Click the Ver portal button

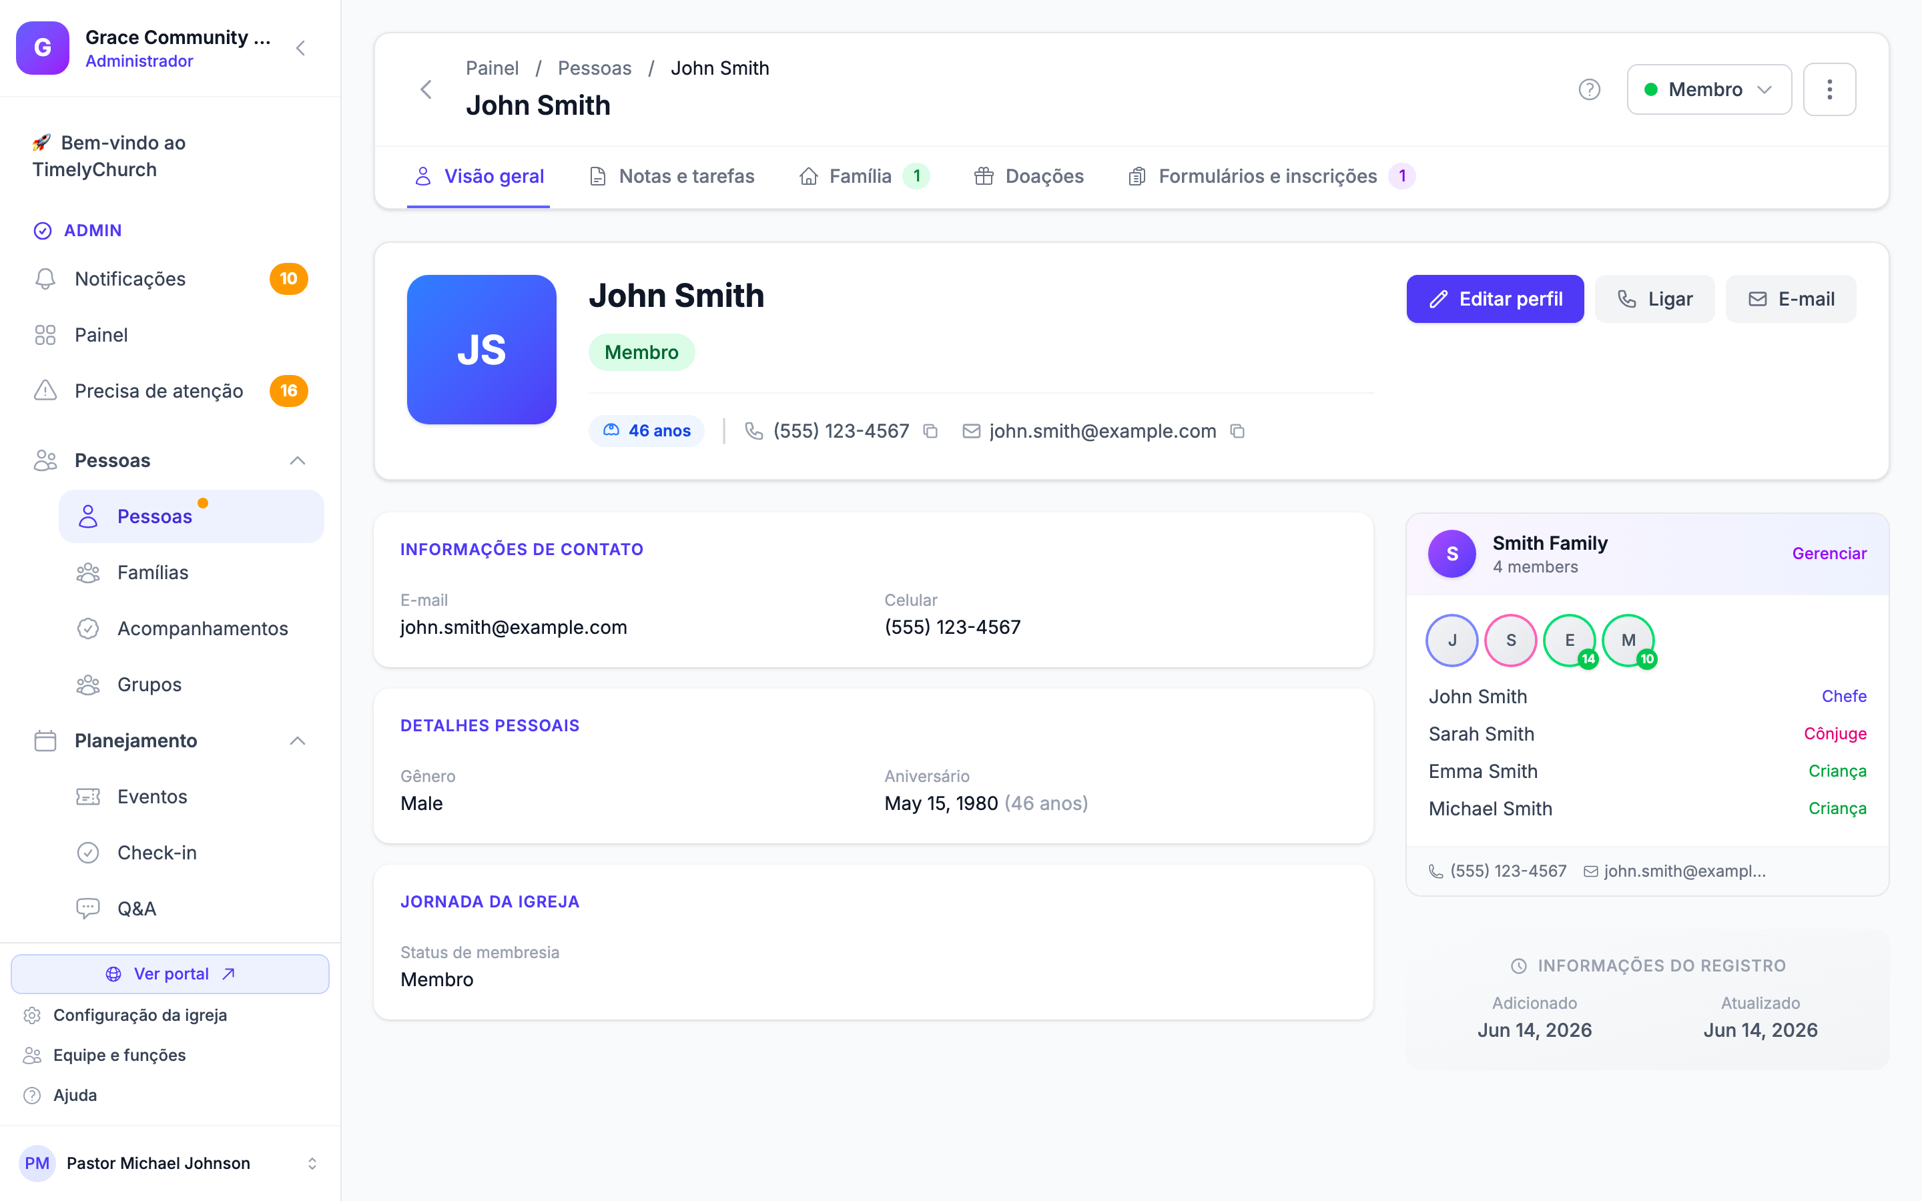point(170,974)
